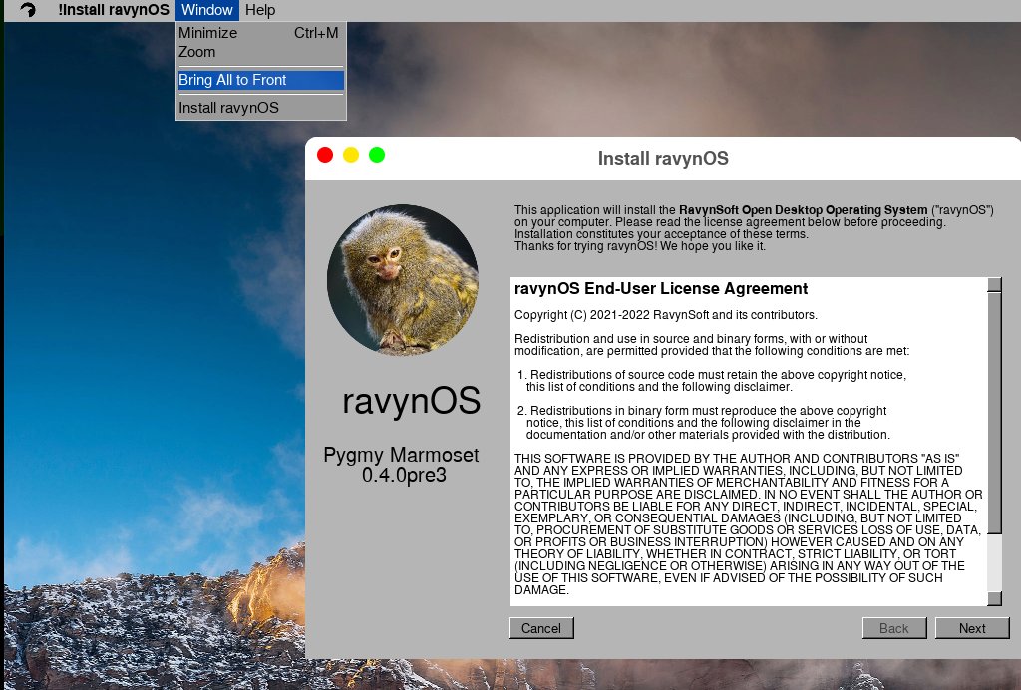Viewport: 1021px width, 690px height.
Task: Select Zoom in the Window menu
Action: [197, 52]
